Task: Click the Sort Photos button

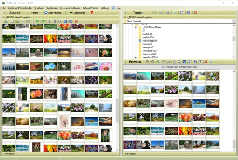Action: click(53, 13)
